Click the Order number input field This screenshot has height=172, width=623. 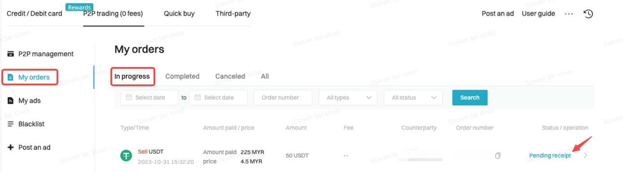coord(283,97)
